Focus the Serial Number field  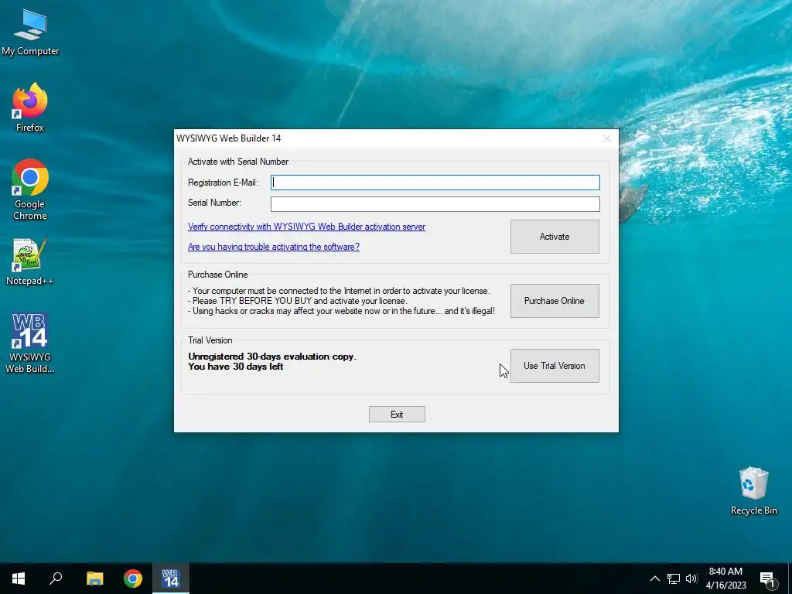(x=435, y=203)
